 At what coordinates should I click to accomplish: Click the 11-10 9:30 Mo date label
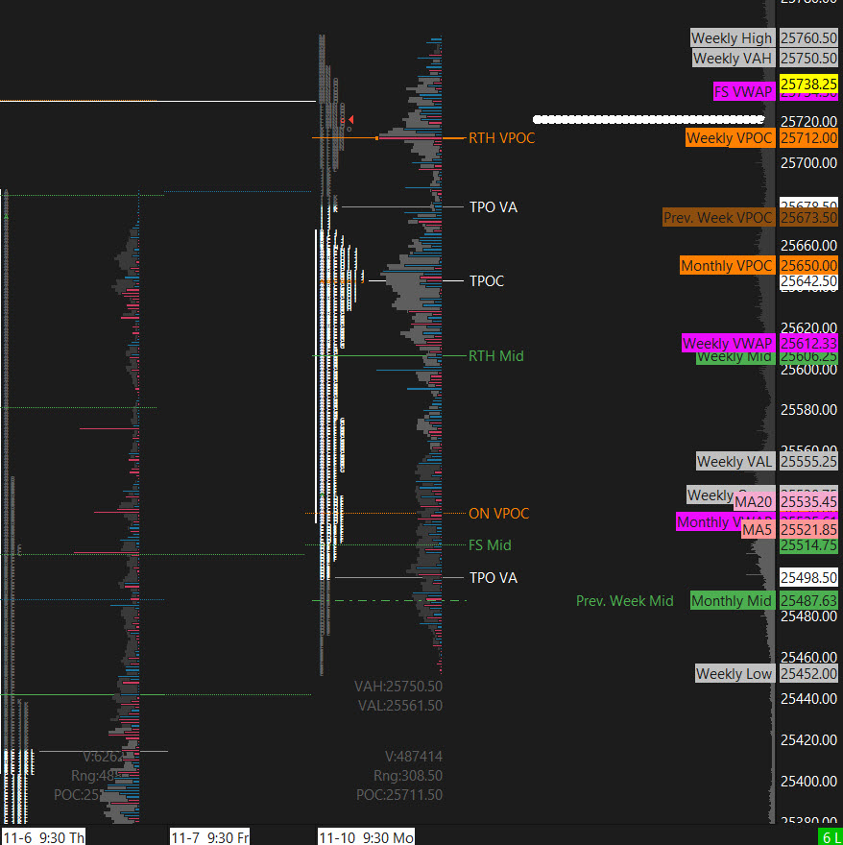[x=366, y=837]
